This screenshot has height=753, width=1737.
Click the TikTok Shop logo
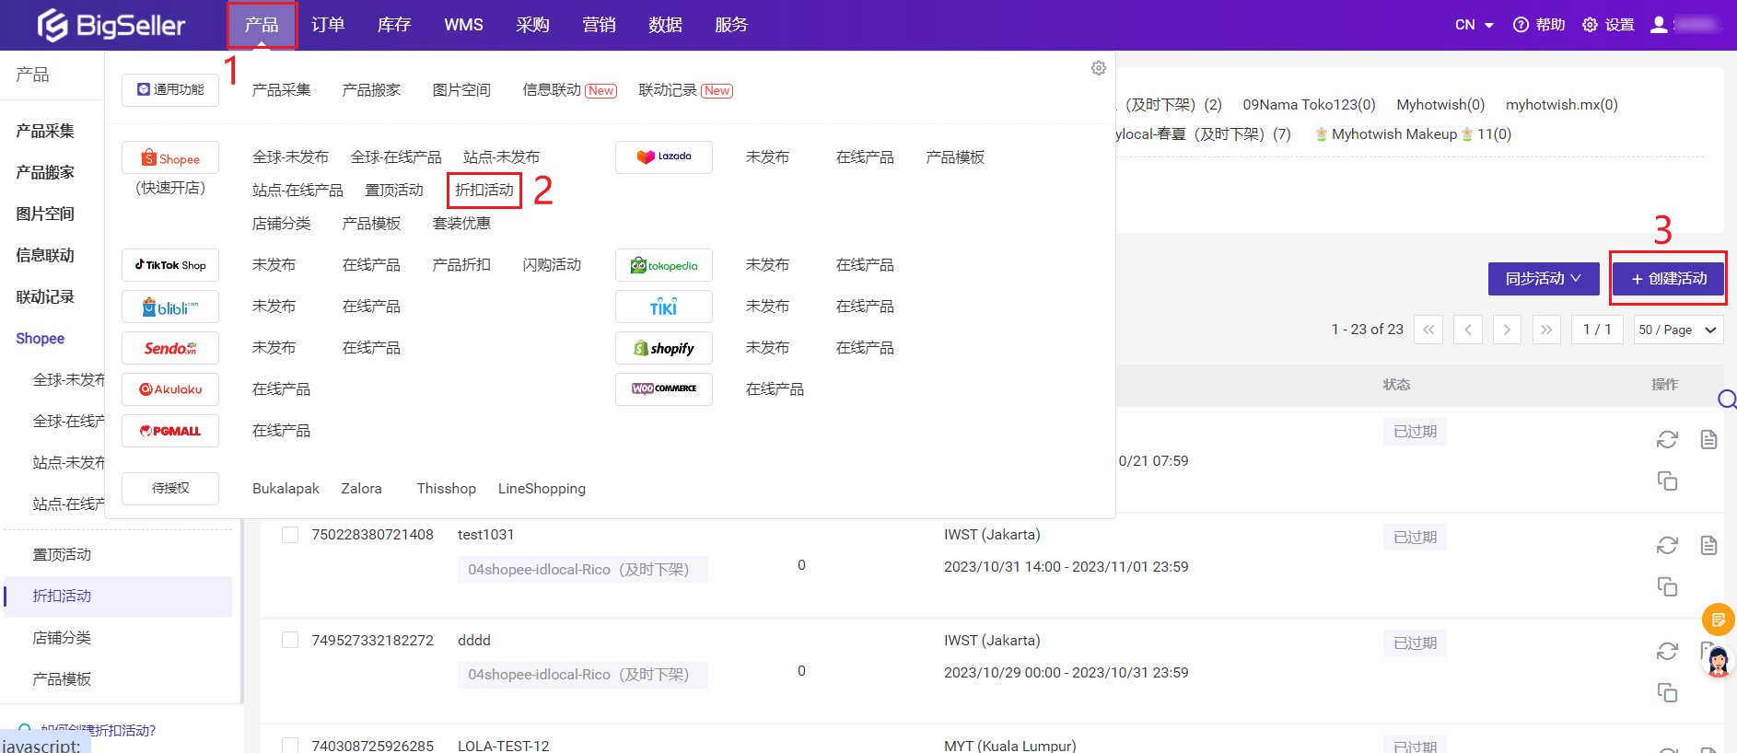point(170,265)
